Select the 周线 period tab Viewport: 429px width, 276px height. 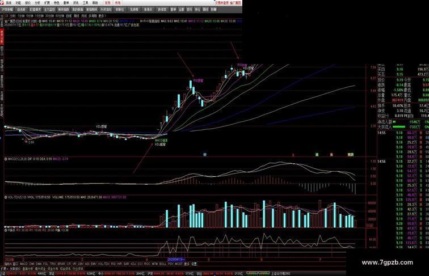(77, 16)
